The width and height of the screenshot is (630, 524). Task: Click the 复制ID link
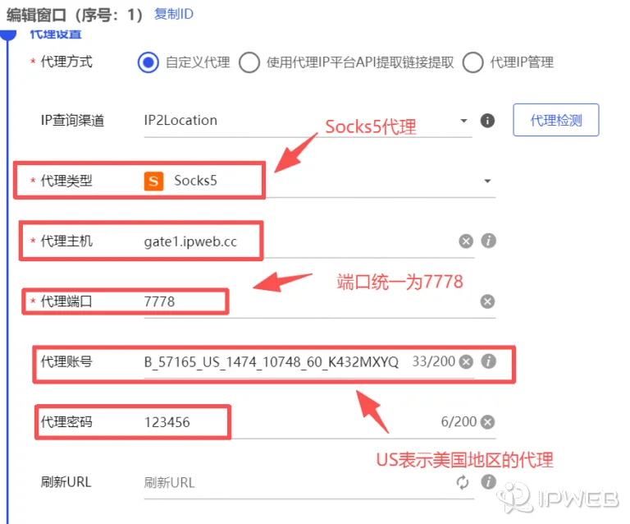174,14
